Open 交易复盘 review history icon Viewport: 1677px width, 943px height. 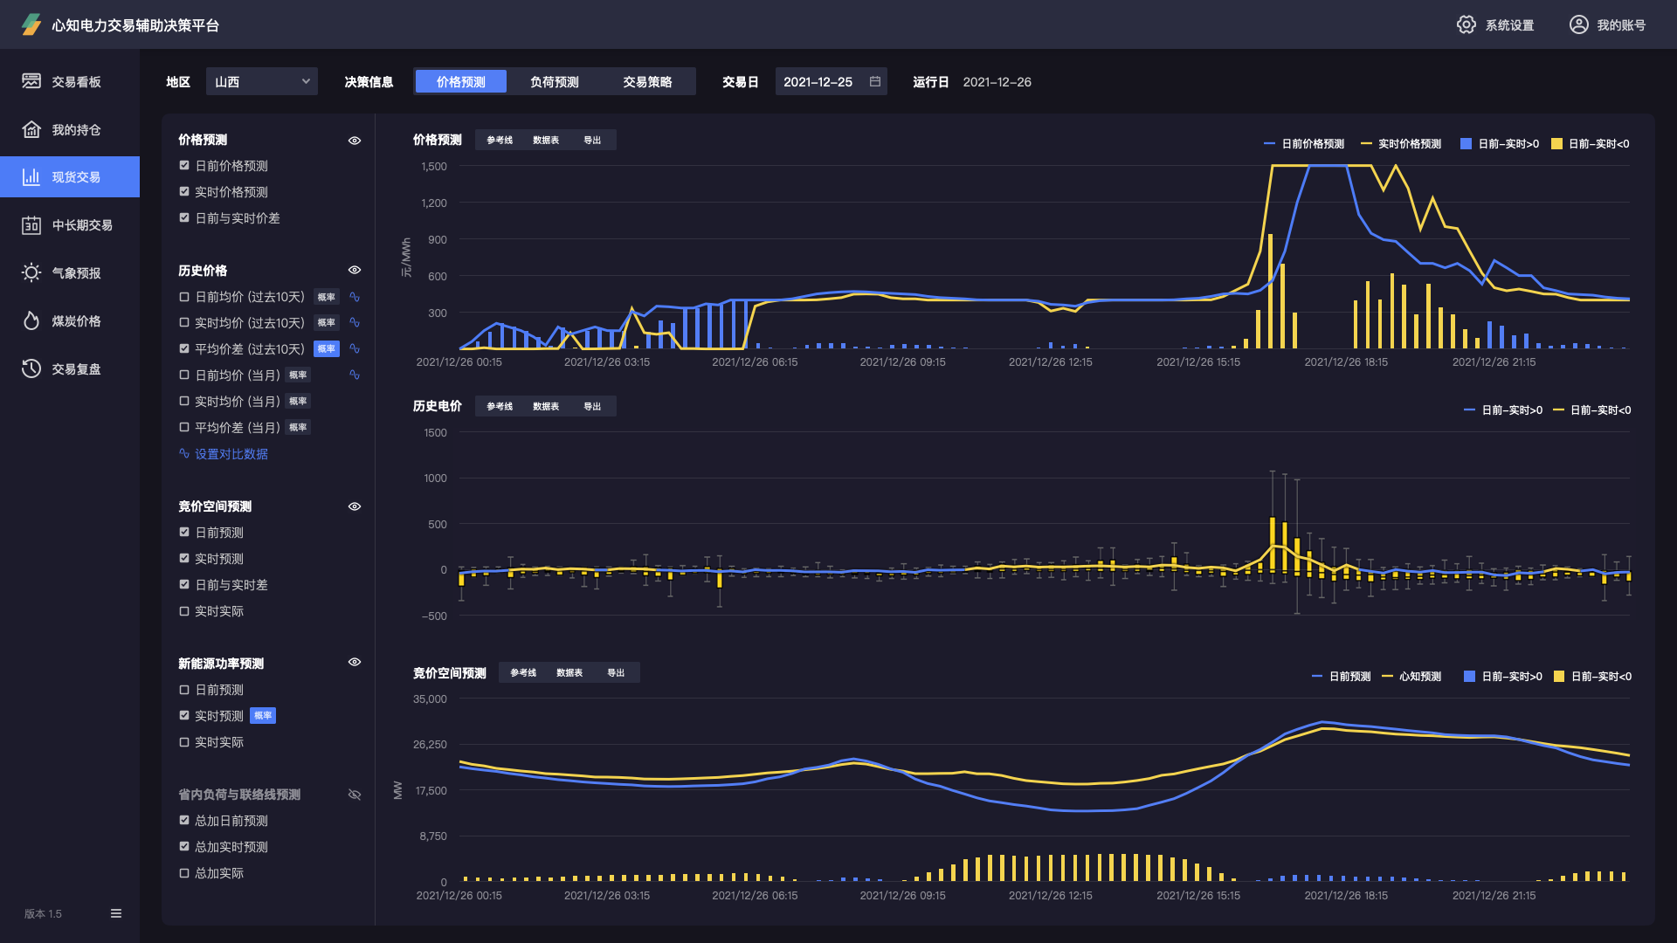pyautogui.click(x=31, y=368)
